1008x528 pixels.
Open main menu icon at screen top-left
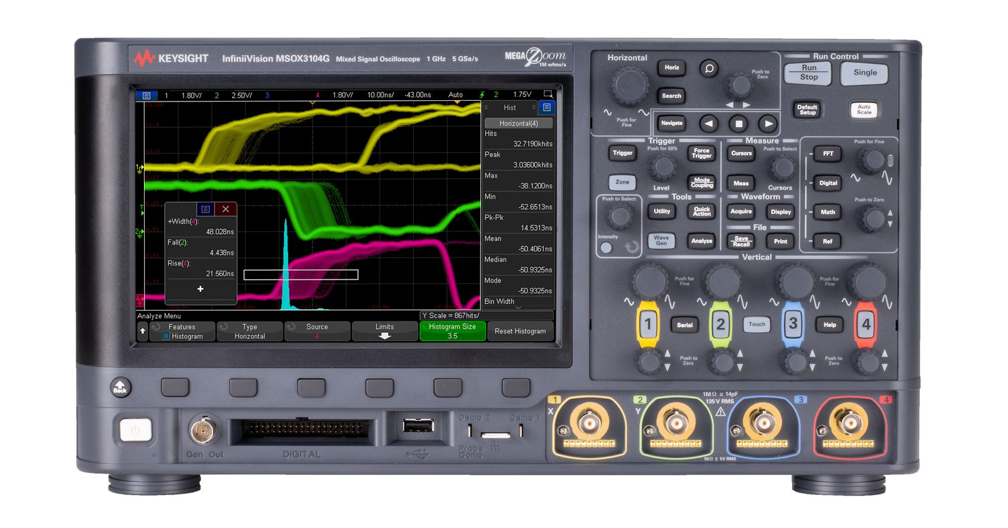146,96
